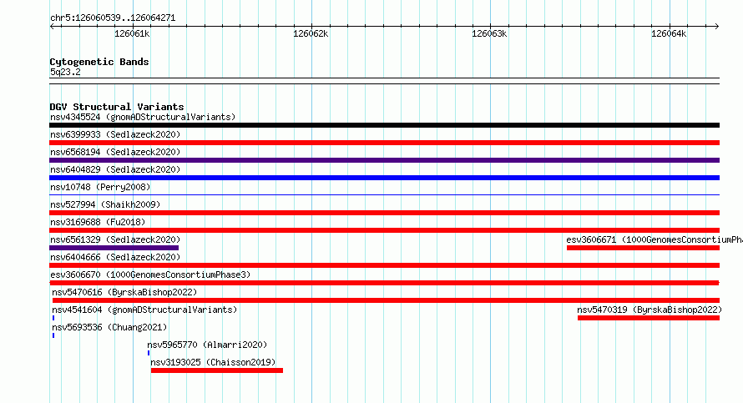
Task: Click the tiny blue nsv4541604 marker
Action: [53, 318]
